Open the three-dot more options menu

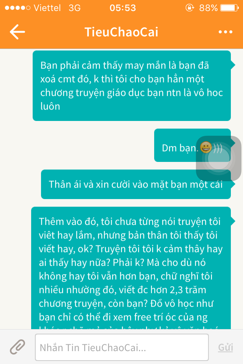point(225,32)
